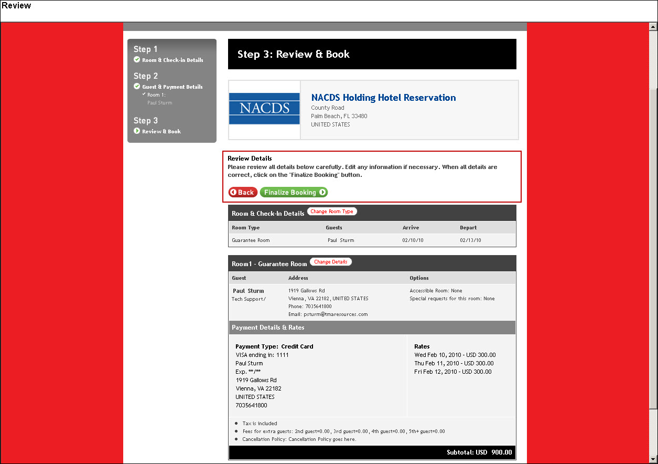Click the Change Room Type button
658x464 pixels.
tap(332, 212)
